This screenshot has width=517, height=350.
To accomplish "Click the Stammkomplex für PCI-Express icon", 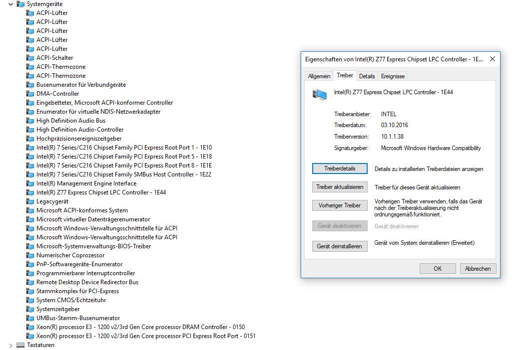I will click(x=30, y=292).
